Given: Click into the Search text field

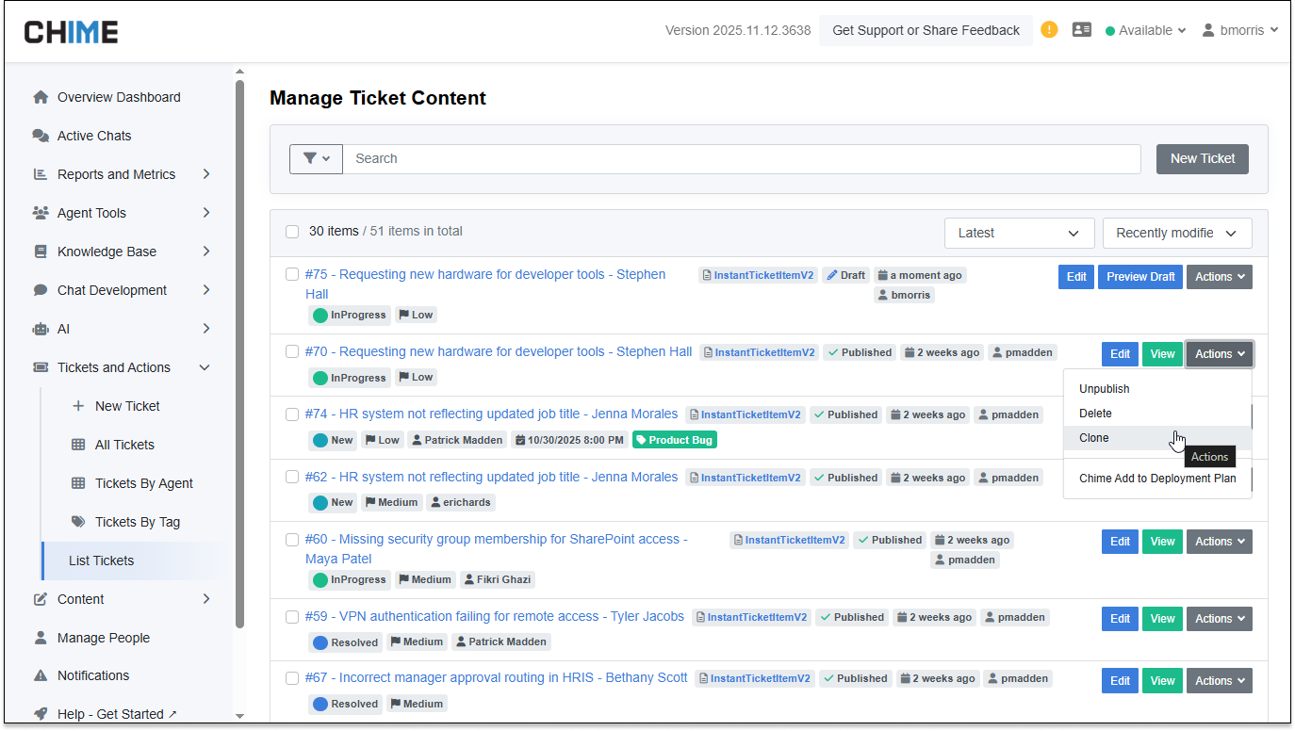Looking at the screenshot, I should pyautogui.click(x=741, y=158).
